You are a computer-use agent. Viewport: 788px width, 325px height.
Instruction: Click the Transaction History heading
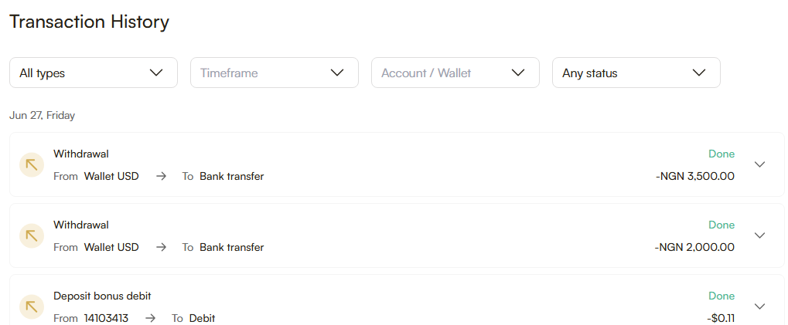(89, 22)
